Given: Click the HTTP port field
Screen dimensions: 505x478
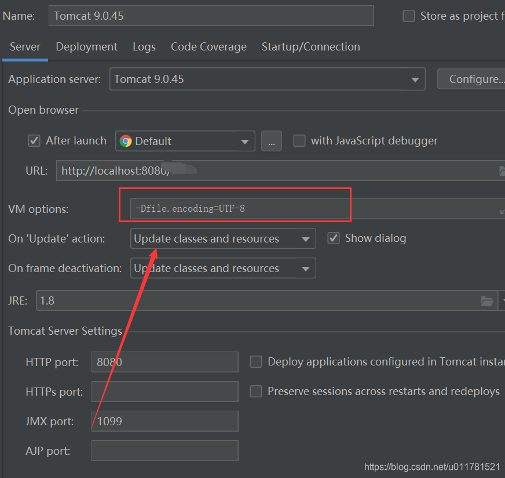Looking at the screenshot, I should point(165,362).
